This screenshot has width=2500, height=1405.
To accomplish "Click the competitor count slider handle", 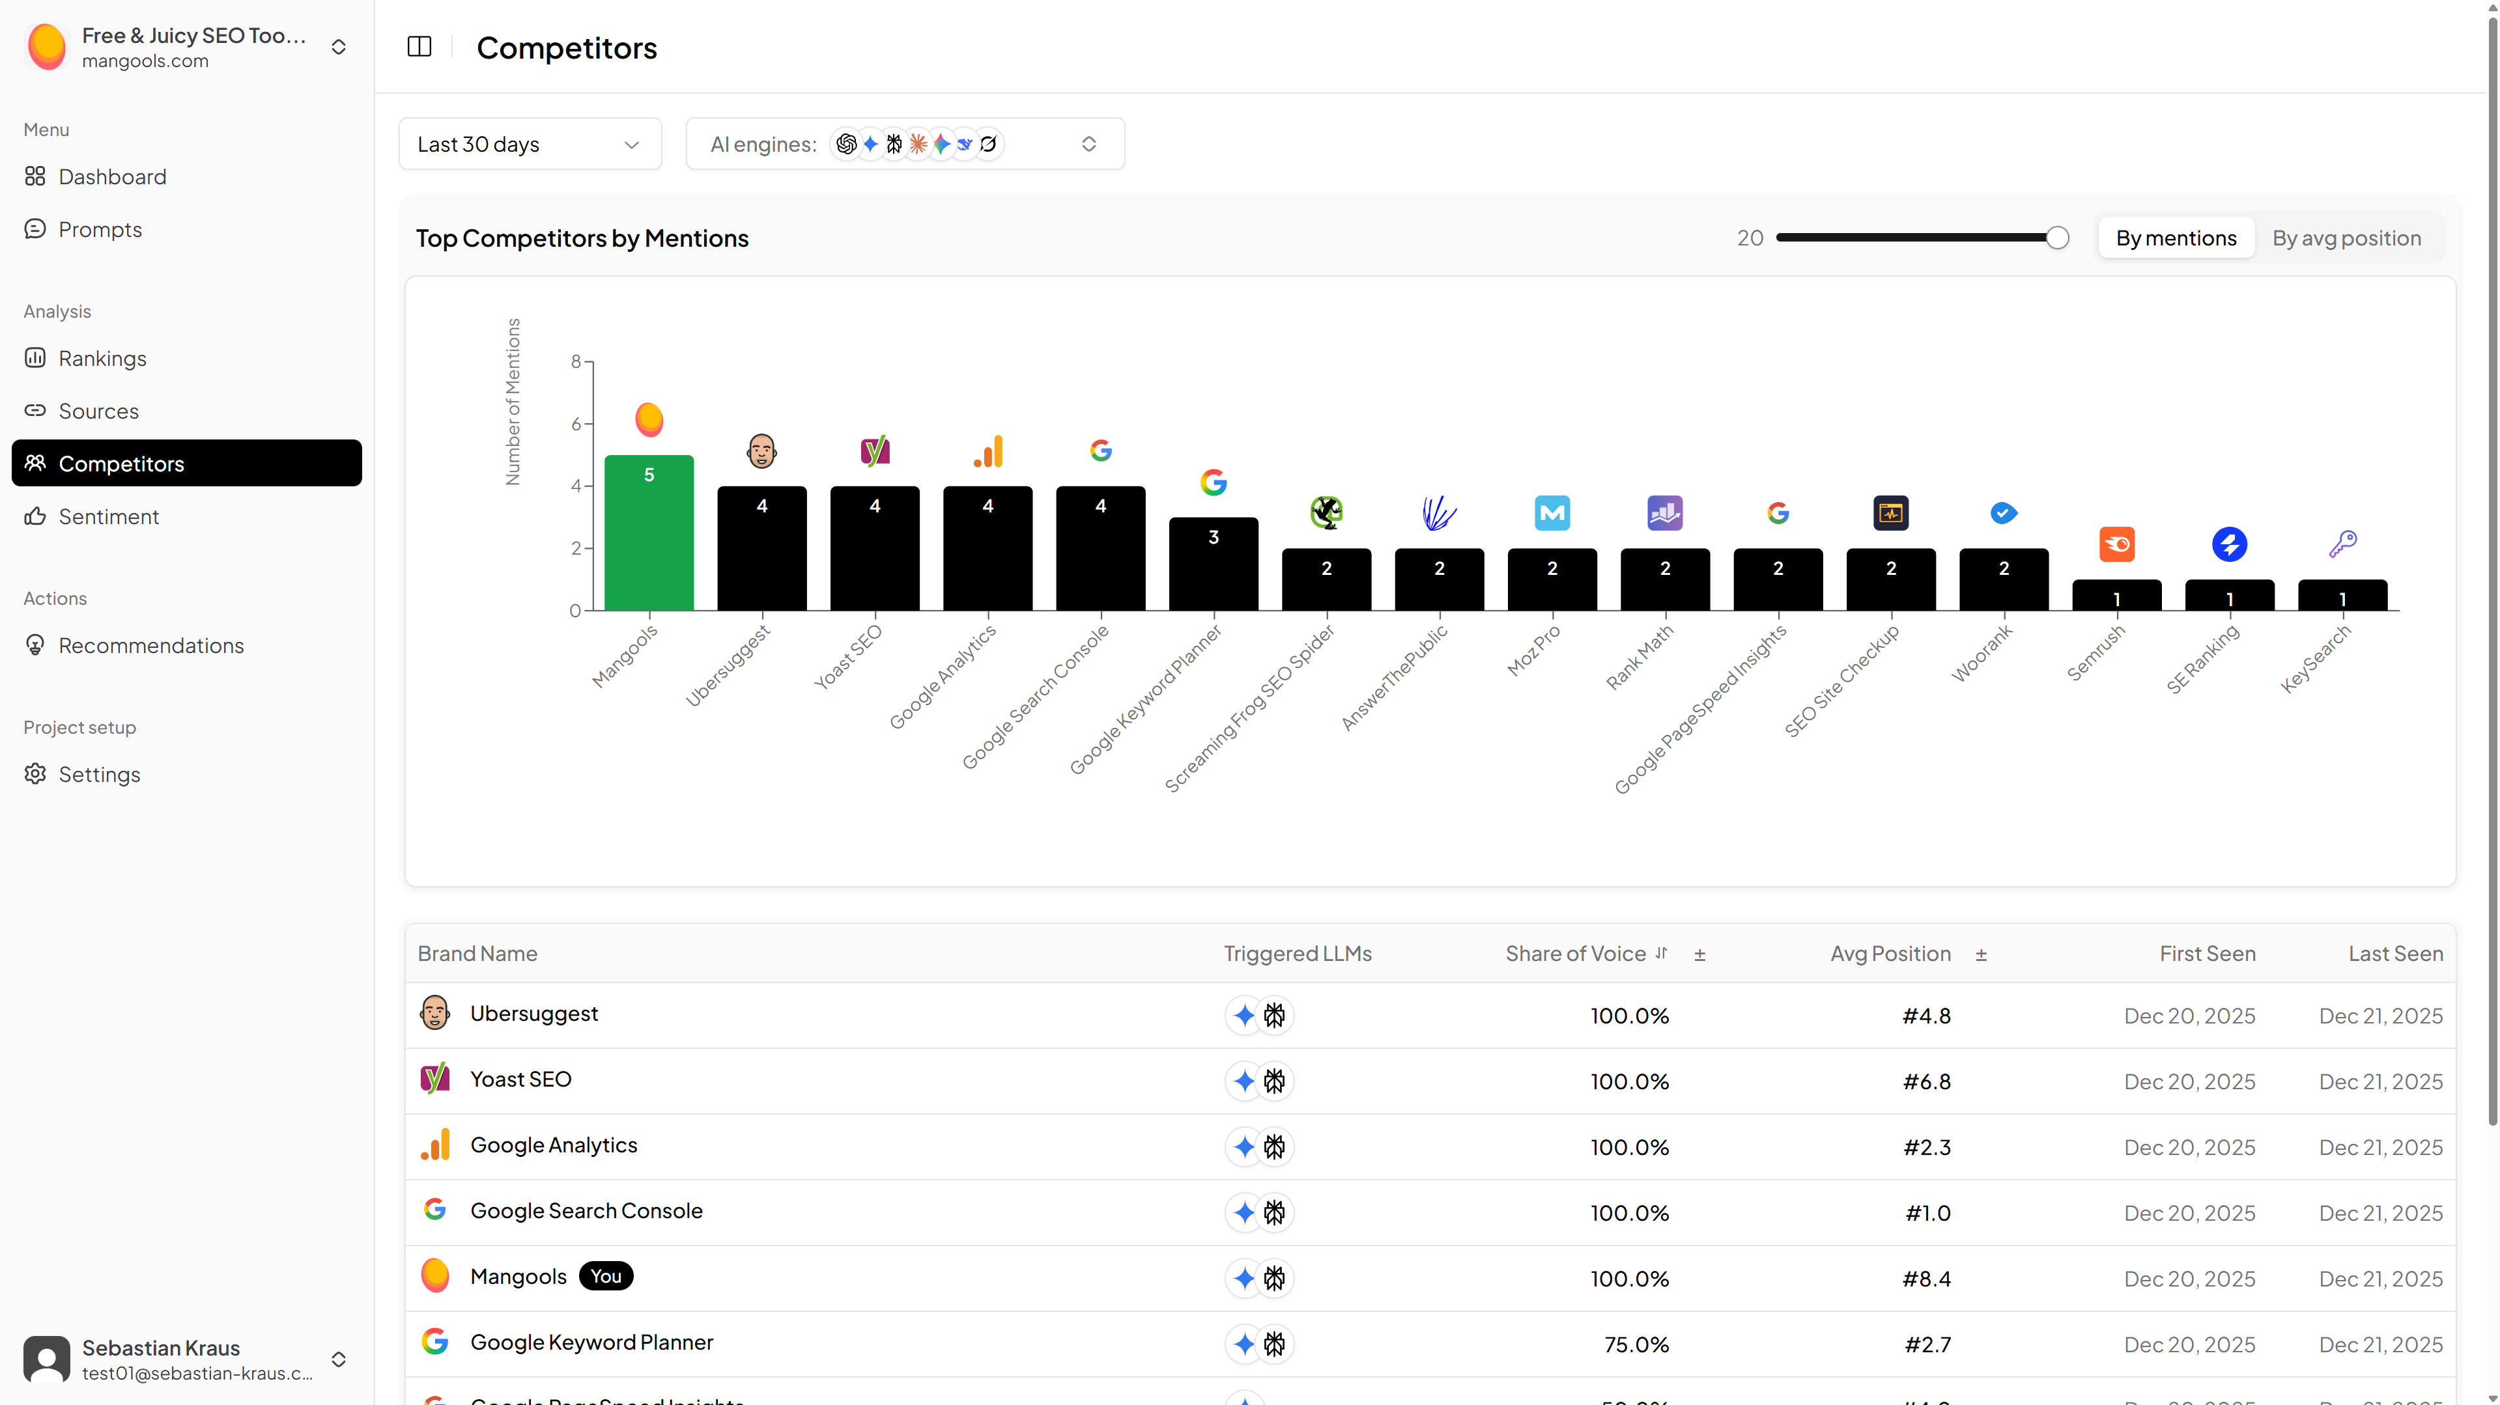I will tap(2056, 238).
